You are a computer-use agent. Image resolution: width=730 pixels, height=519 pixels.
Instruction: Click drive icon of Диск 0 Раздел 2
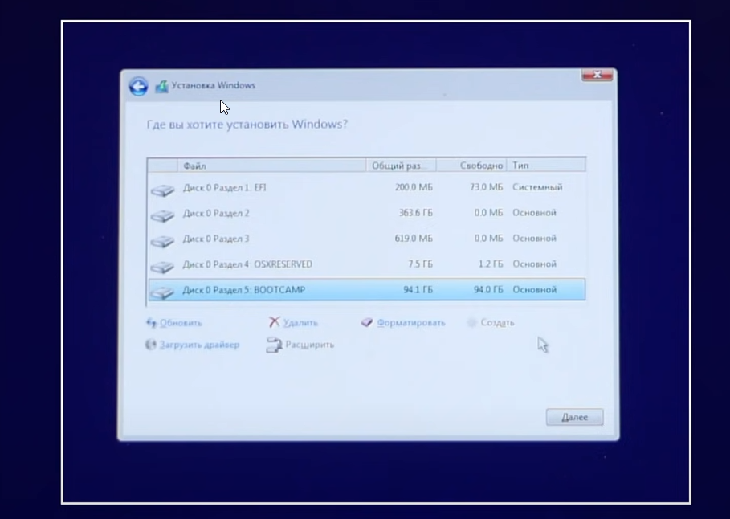tap(162, 215)
